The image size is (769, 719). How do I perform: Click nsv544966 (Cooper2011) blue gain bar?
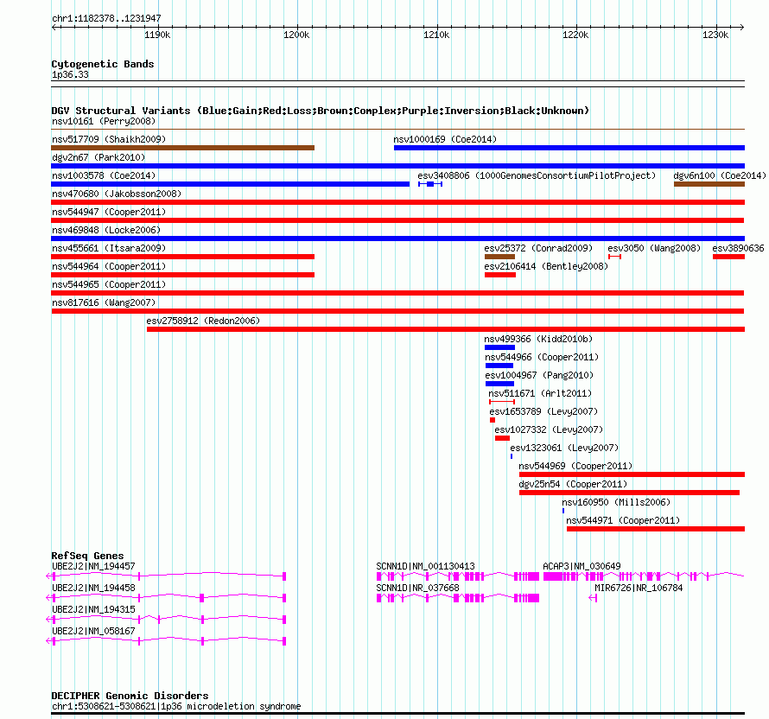pyautogui.click(x=499, y=366)
